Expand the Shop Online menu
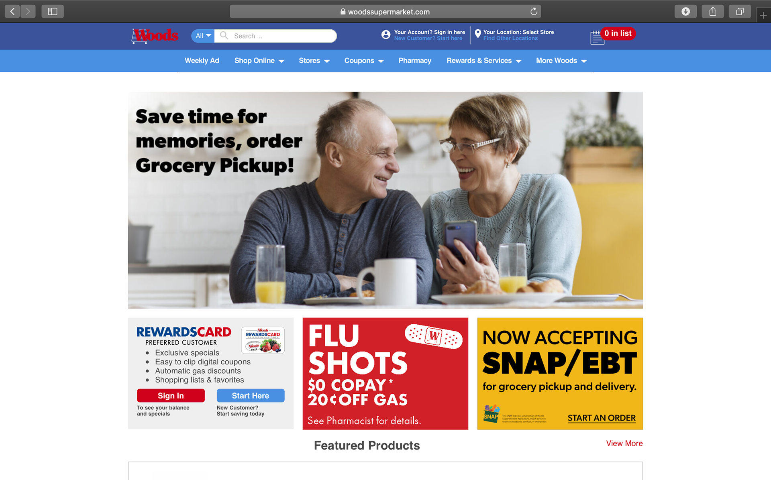 tap(259, 61)
